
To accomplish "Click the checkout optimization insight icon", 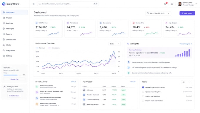I will (x=129, y=73).
